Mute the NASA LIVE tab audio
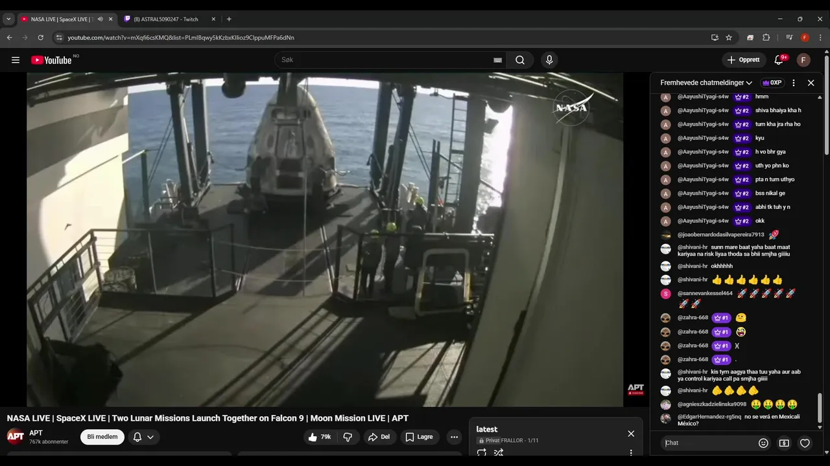This screenshot has width=830, height=466. tap(100, 19)
